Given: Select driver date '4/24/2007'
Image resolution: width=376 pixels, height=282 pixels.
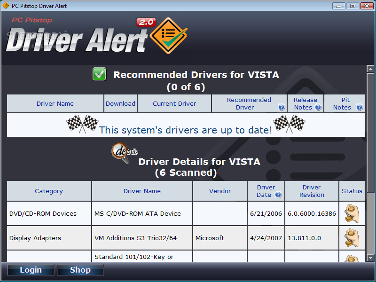Looking at the screenshot, I should (x=266, y=238).
